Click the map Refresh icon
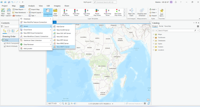Viewport: 200px width, 107px height. (149, 104)
